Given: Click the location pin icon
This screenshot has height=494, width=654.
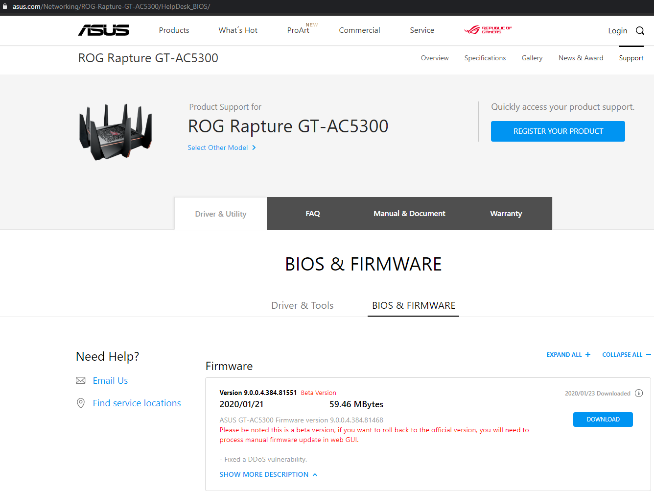Looking at the screenshot, I should [x=81, y=403].
